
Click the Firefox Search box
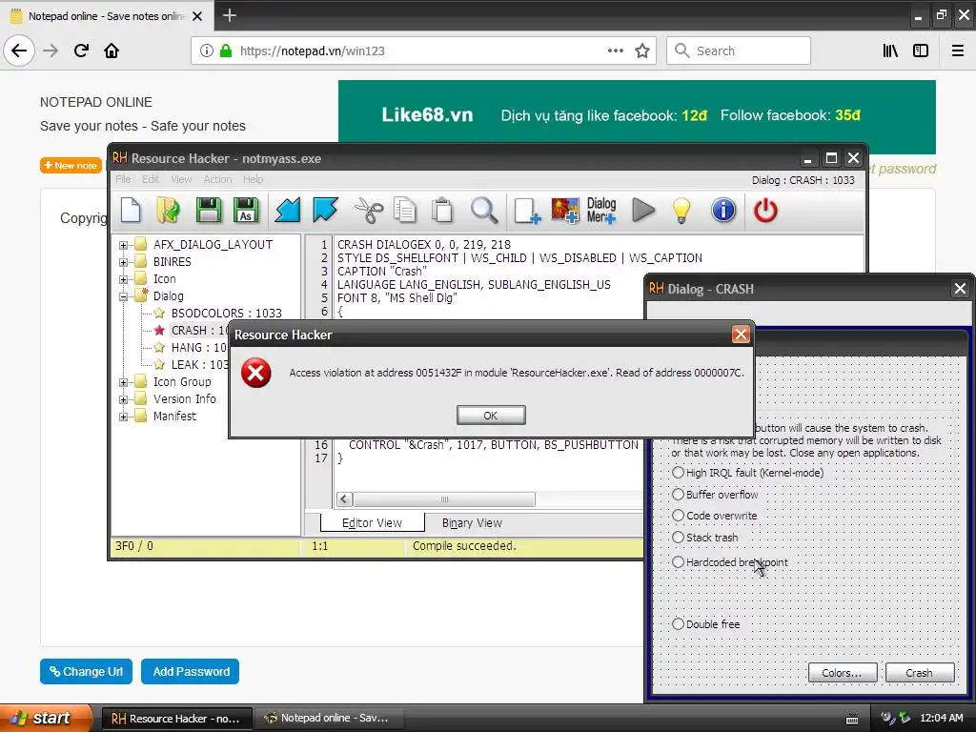tap(739, 51)
